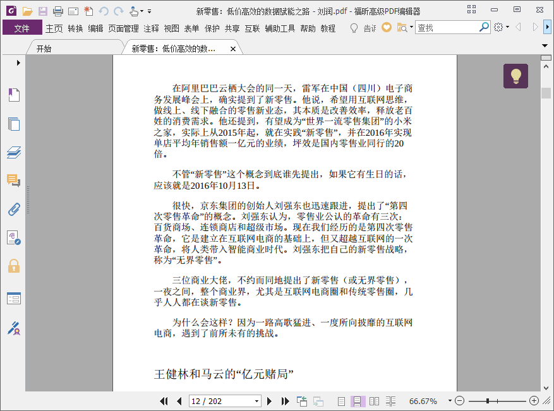
Task: Open the 主页 ribbon tab
Action: (x=54, y=28)
